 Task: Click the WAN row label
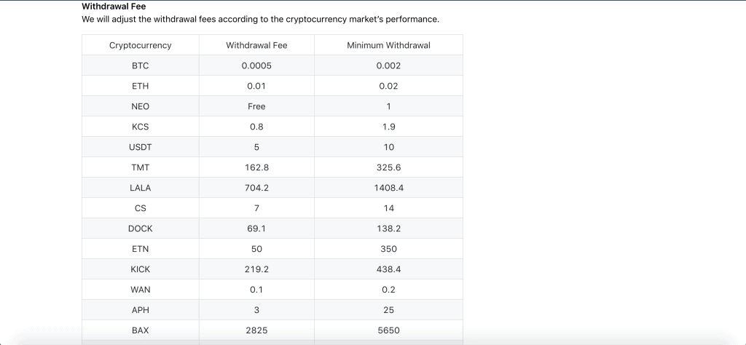pos(141,290)
